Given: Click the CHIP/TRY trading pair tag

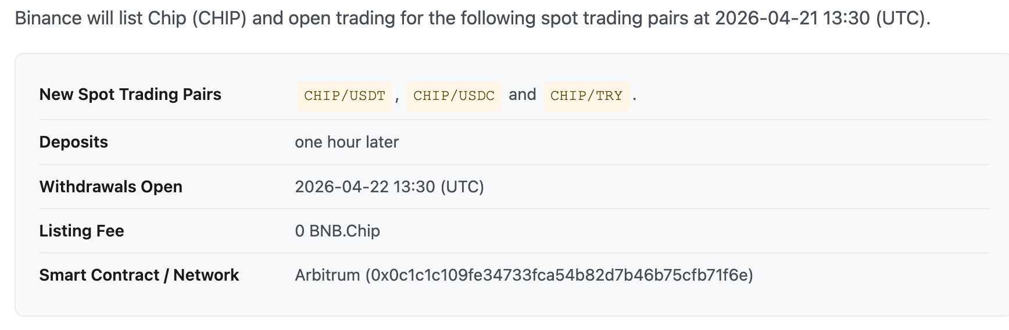Looking at the screenshot, I should tap(586, 95).
